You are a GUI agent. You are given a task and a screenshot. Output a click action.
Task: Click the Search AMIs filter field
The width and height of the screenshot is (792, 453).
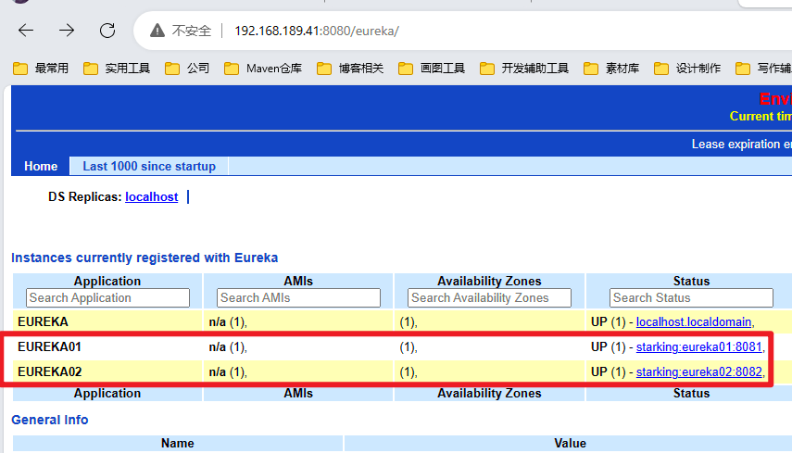point(298,298)
